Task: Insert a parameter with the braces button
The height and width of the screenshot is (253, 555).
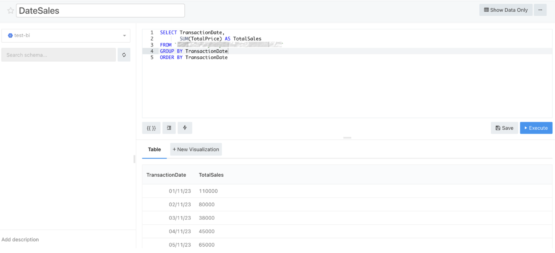Action: click(151, 128)
